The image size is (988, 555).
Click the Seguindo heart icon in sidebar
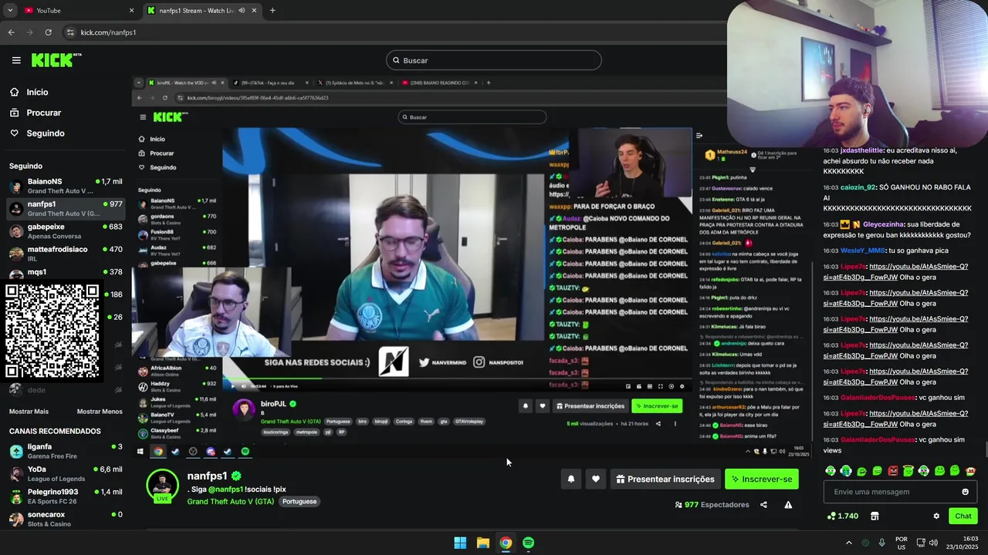[14, 133]
